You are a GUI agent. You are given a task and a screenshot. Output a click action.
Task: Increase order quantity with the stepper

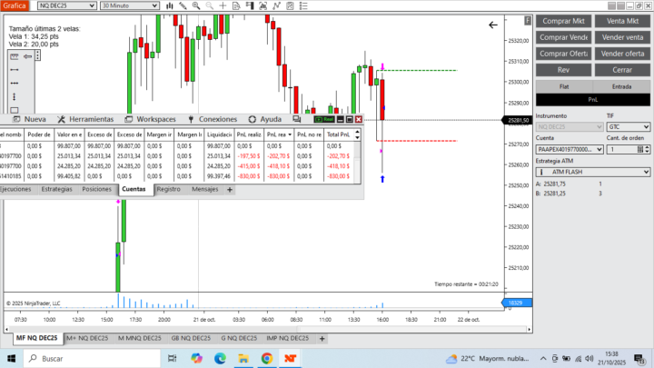(647, 147)
